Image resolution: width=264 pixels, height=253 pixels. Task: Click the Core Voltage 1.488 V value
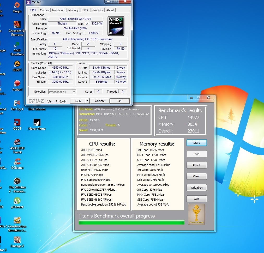(93, 33)
